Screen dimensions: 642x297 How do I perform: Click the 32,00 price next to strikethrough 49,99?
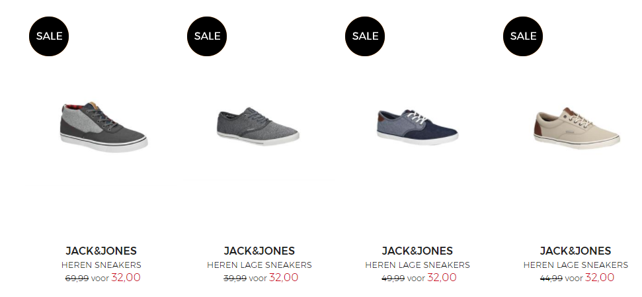pyautogui.click(x=442, y=277)
